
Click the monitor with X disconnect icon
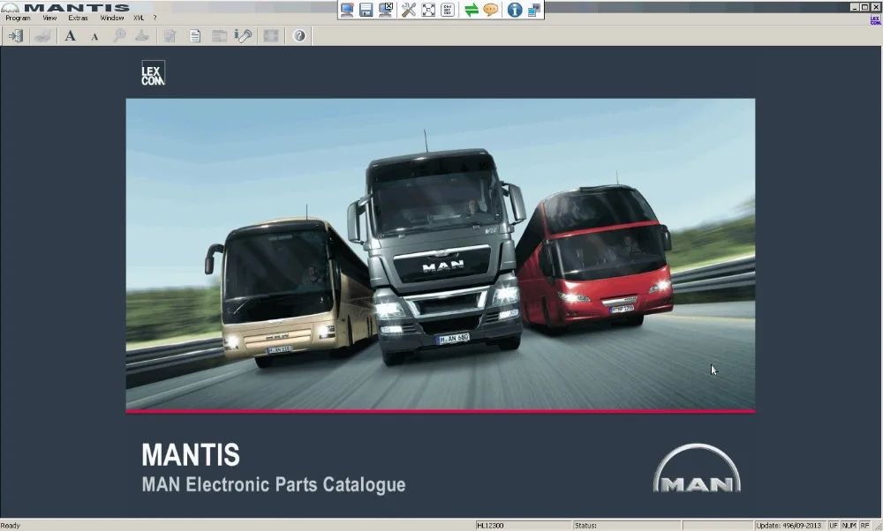pos(386,10)
